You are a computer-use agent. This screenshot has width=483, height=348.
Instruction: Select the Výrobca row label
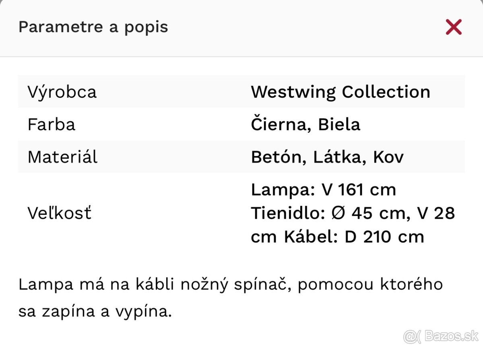(62, 92)
